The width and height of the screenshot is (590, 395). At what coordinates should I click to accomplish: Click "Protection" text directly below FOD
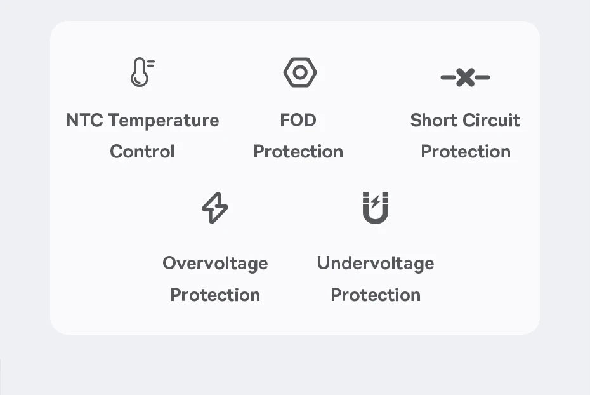[x=298, y=152]
